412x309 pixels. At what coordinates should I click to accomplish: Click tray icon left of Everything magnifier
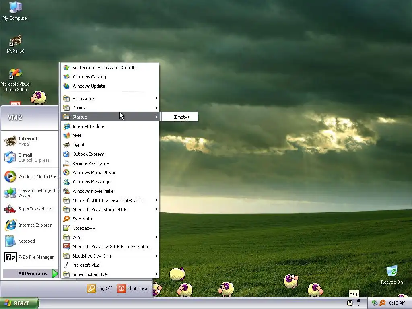click(375, 303)
